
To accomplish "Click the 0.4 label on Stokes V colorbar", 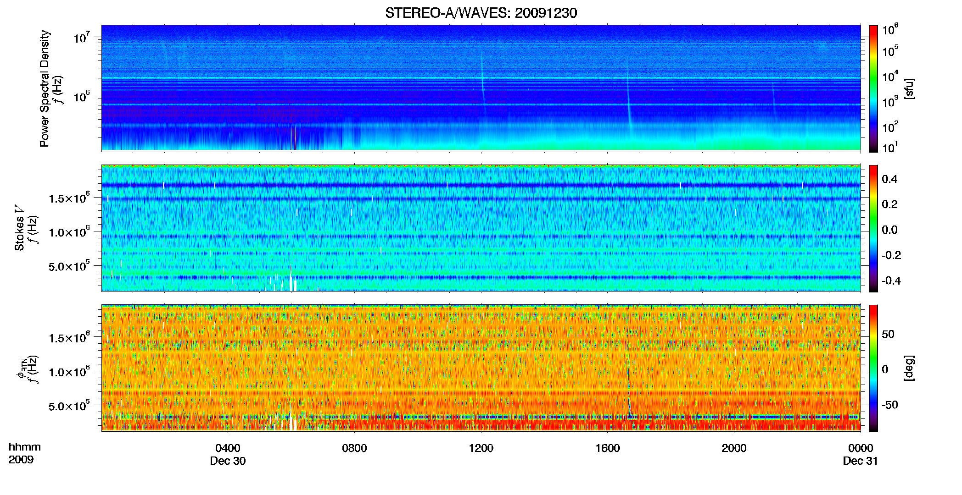I will point(889,179).
